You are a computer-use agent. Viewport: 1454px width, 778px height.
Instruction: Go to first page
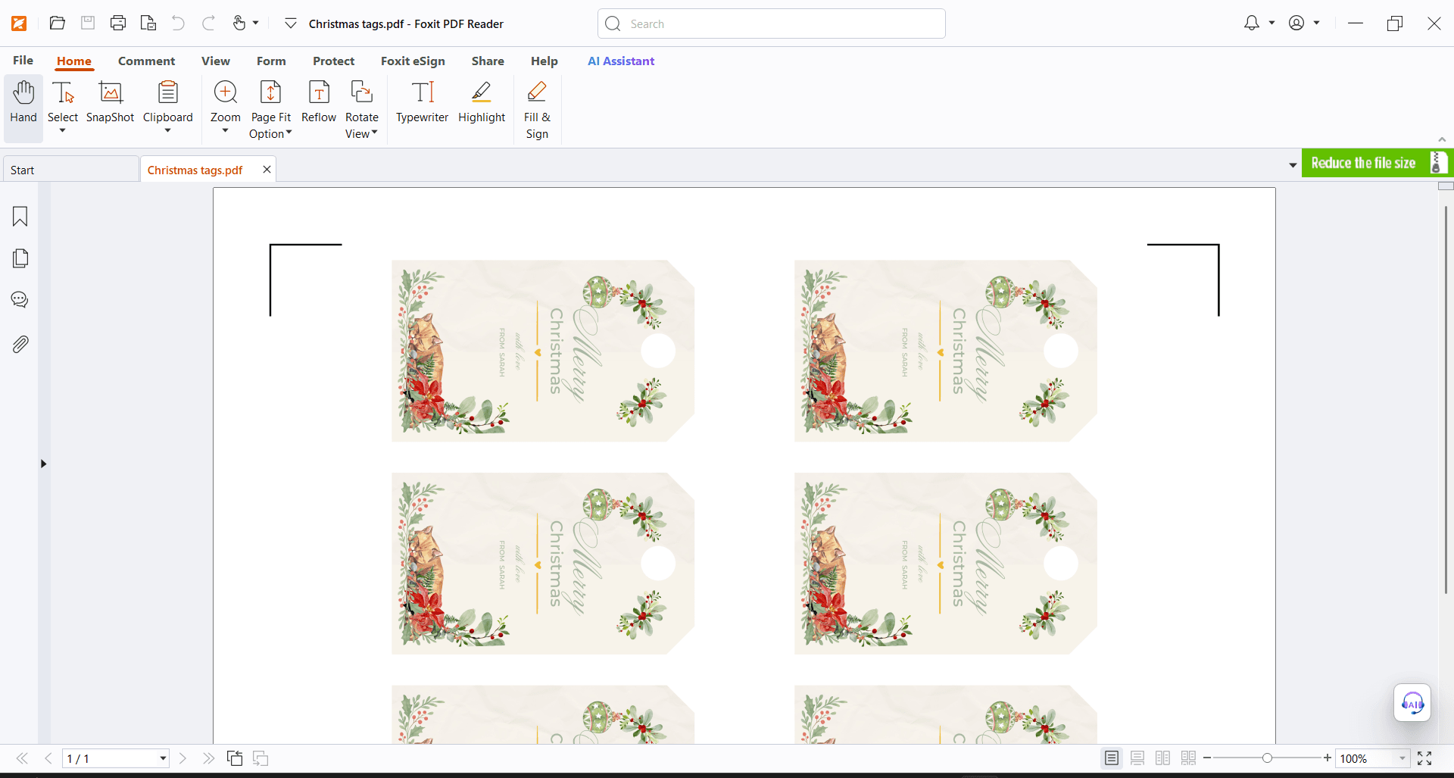tap(22, 758)
